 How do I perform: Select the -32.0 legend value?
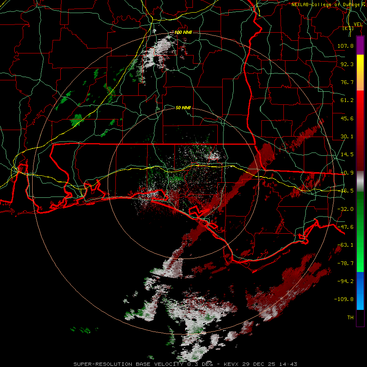pos(345,209)
